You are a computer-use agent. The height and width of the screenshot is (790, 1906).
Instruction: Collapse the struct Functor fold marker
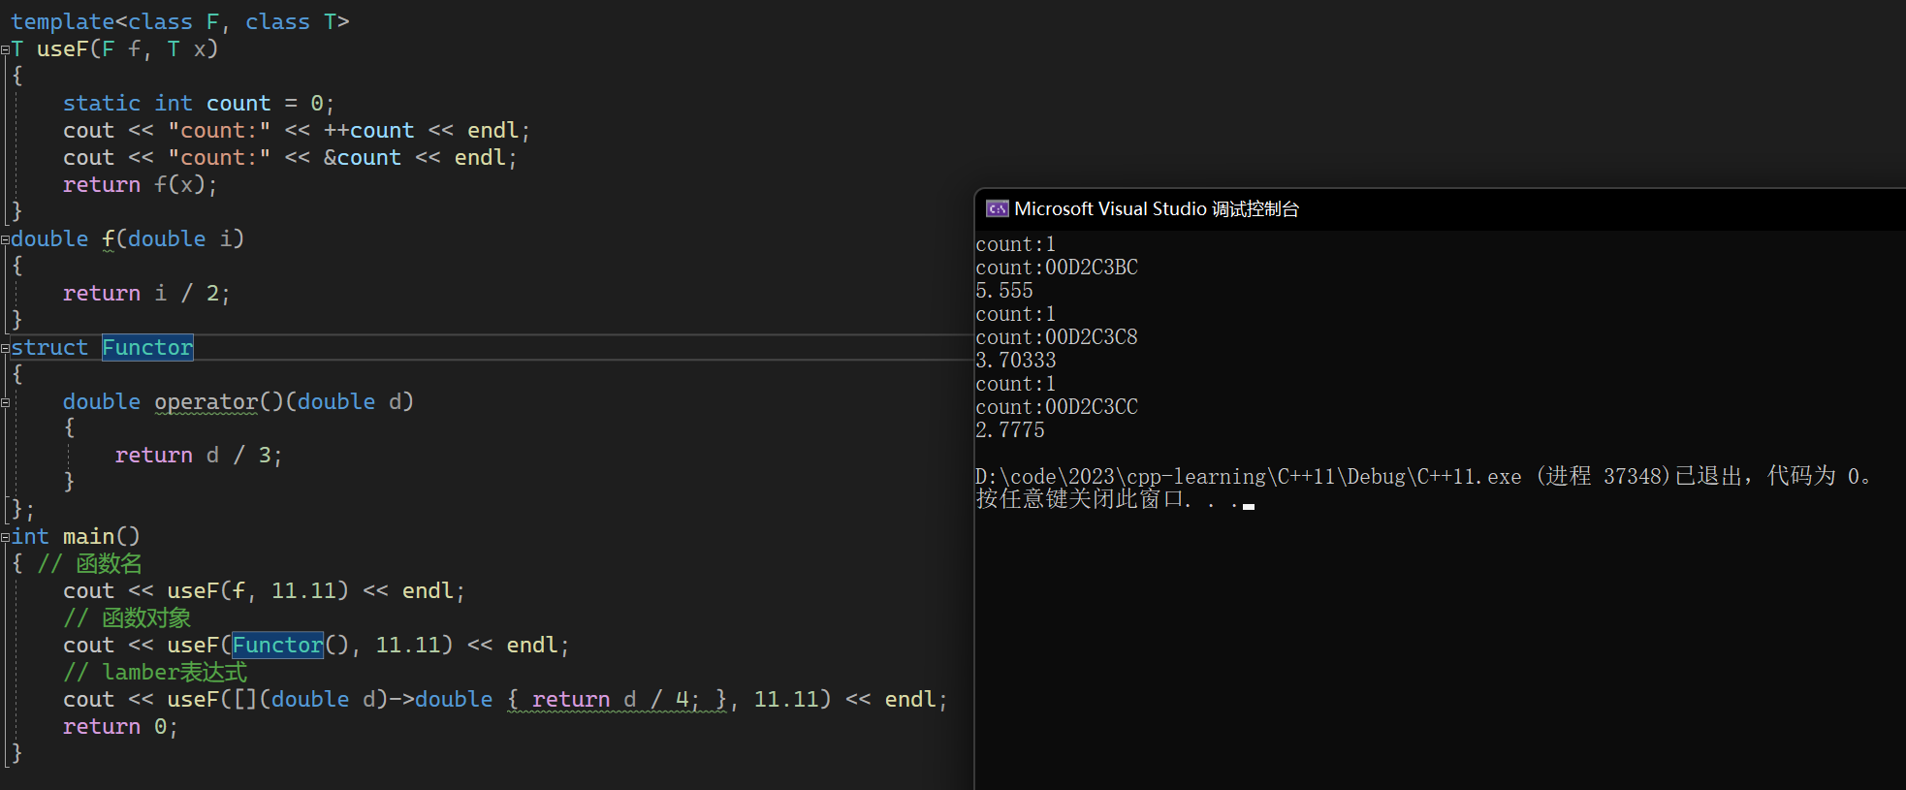click(x=5, y=348)
